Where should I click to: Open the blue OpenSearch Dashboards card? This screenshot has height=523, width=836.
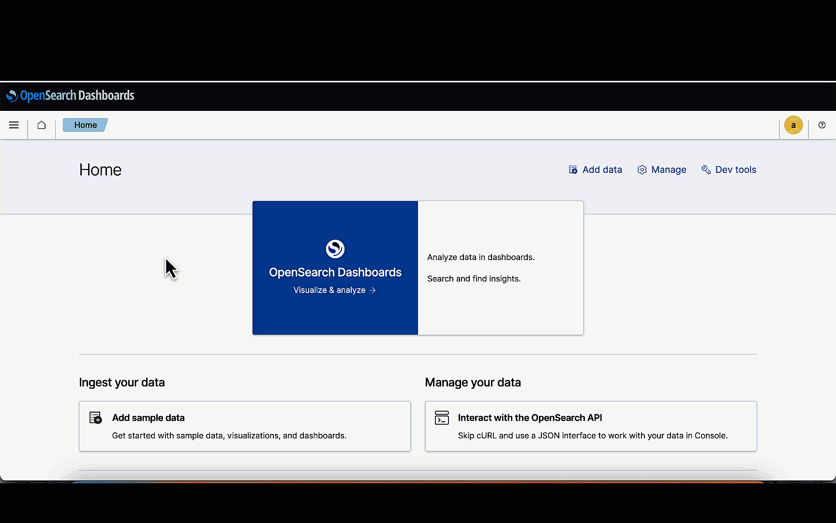point(335,268)
